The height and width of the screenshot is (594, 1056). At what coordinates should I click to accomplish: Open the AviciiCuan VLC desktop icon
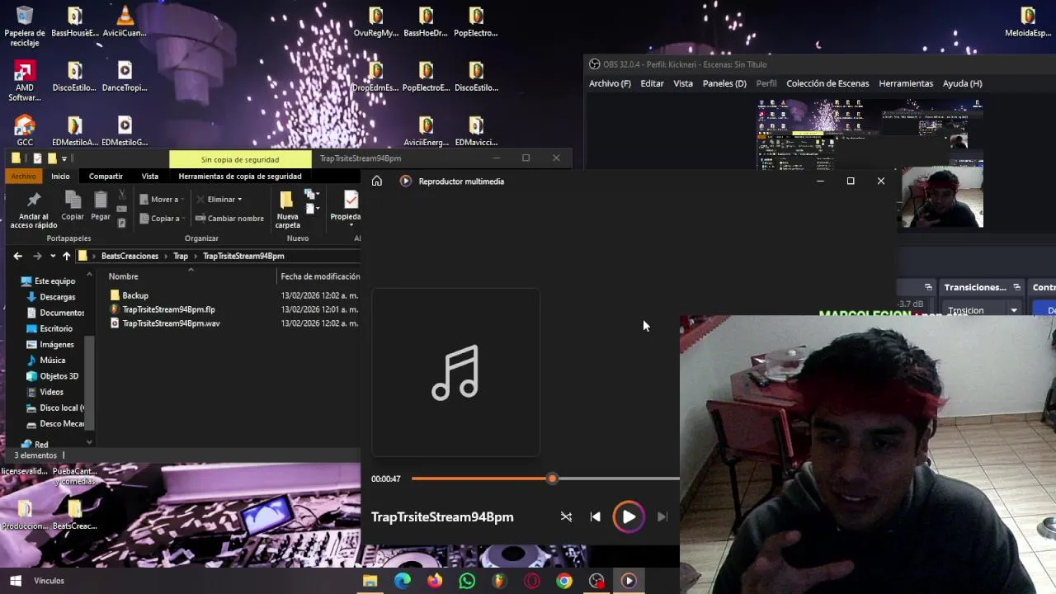(125, 21)
